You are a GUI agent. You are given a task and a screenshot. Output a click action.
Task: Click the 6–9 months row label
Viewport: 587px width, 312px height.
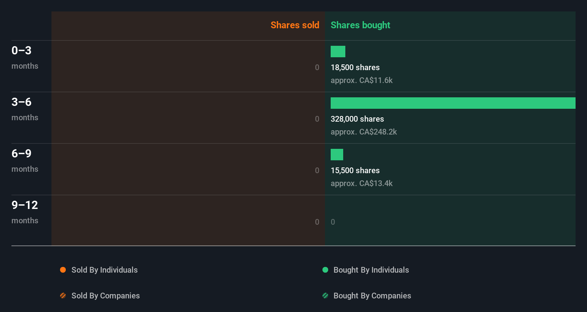coord(25,160)
